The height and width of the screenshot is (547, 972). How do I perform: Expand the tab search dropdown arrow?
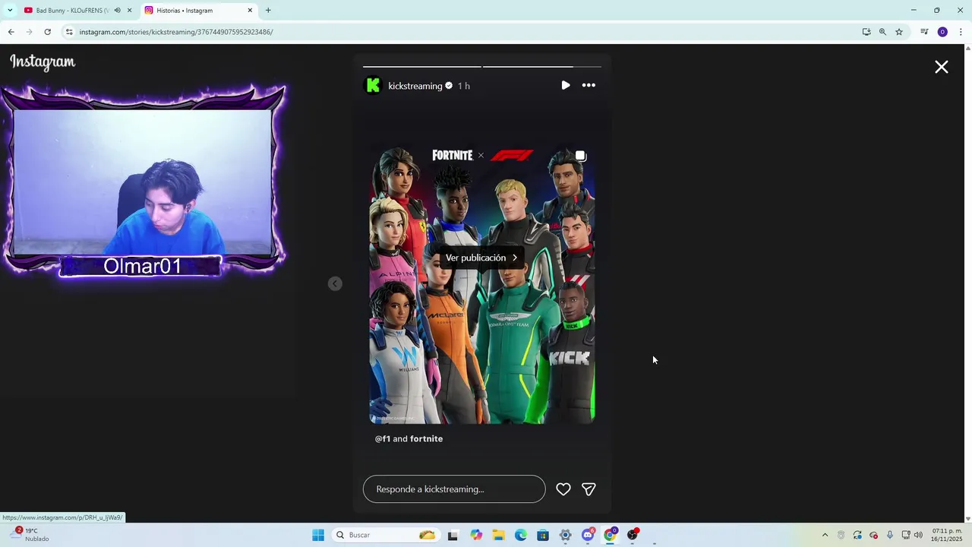(10, 11)
